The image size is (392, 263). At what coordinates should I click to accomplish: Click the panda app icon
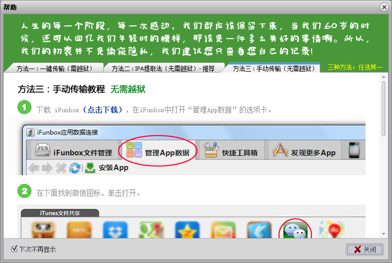tap(43, 229)
